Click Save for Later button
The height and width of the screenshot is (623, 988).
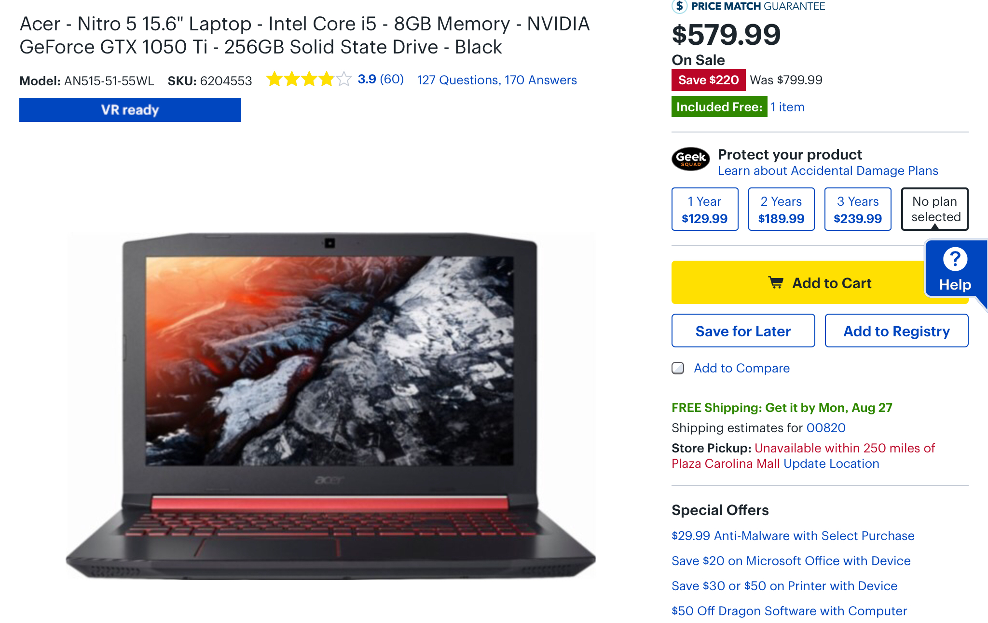[x=743, y=331]
